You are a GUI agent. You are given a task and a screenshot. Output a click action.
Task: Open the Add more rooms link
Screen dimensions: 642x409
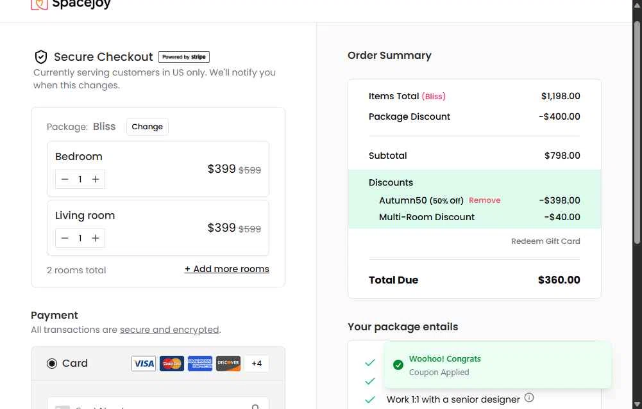[x=227, y=269]
